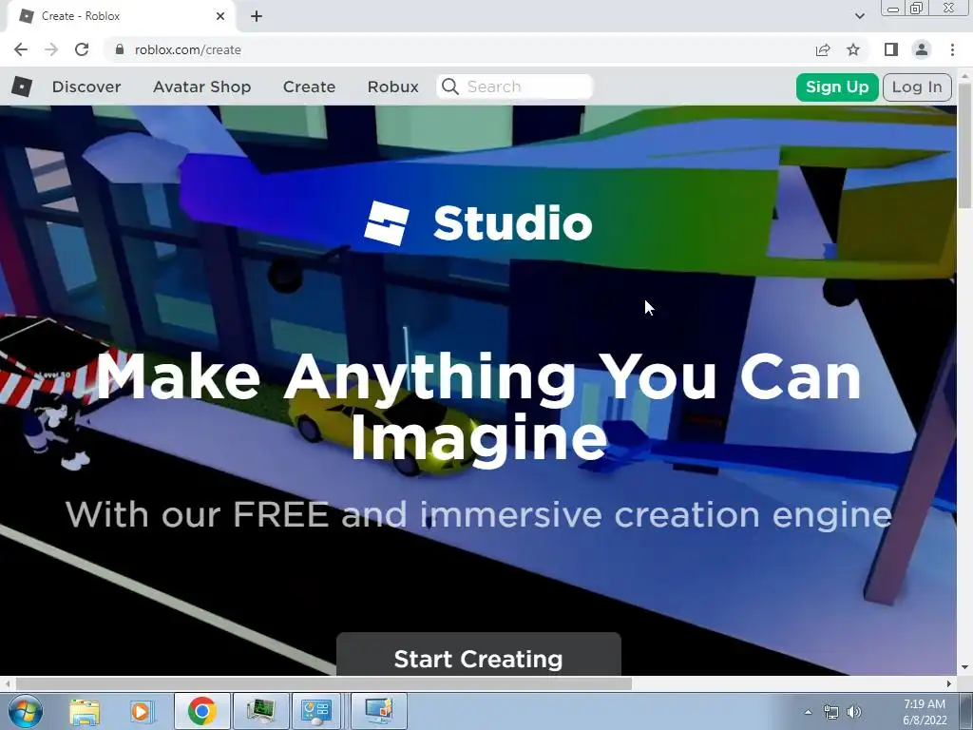This screenshot has height=730, width=973.
Task: Click the Chrome taskbar icon
Action: 201,711
